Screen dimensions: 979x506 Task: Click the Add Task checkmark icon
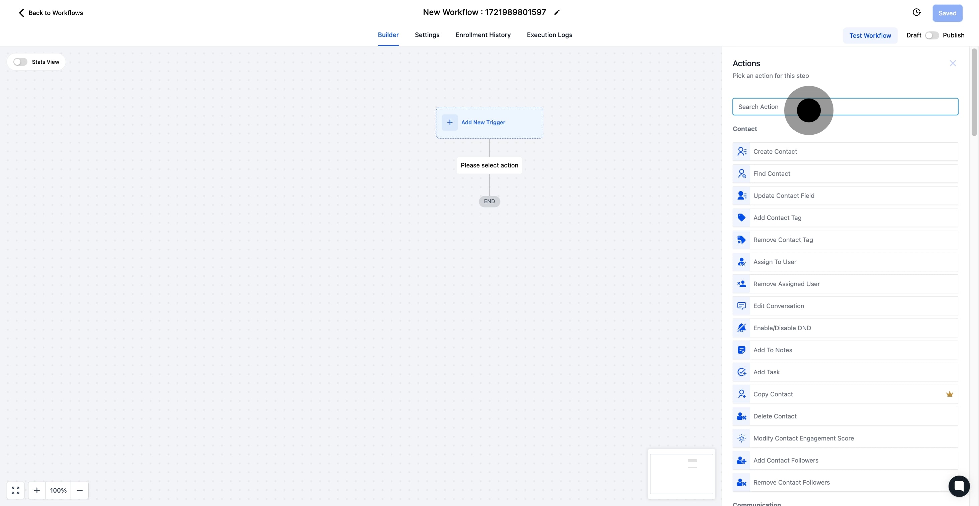tap(741, 372)
